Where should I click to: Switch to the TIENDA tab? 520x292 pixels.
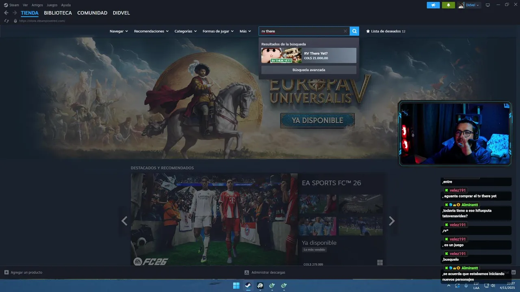pyautogui.click(x=30, y=13)
